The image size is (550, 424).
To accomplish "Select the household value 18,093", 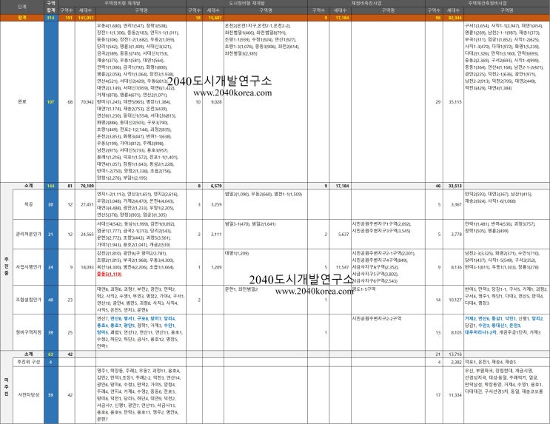I will [87, 267].
